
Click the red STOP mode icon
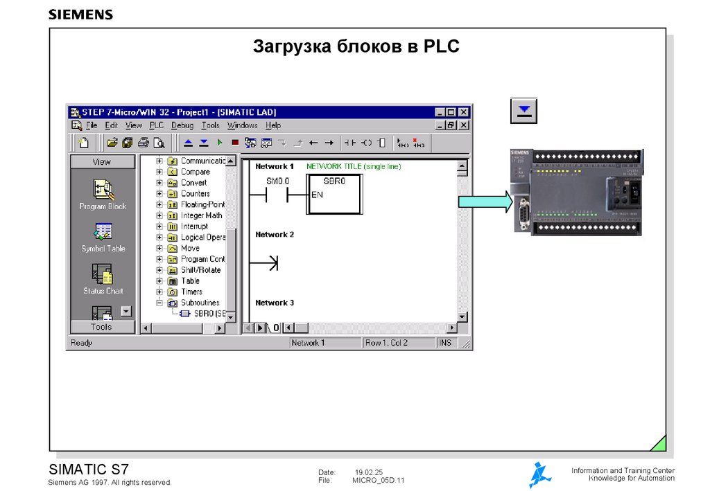pyautogui.click(x=235, y=143)
